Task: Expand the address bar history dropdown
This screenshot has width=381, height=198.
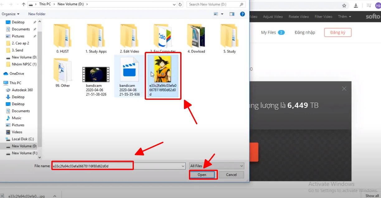Action: pos(174,4)
